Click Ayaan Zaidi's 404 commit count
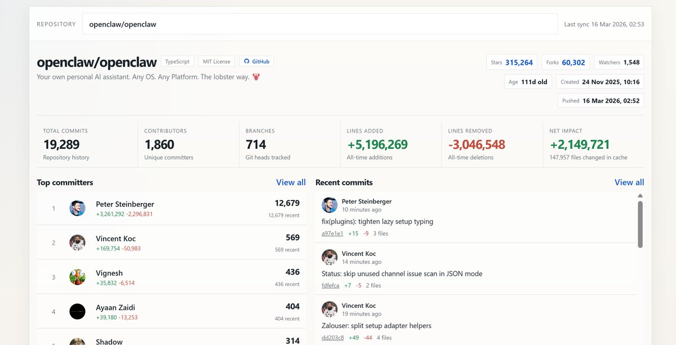The width and height of the screenshot is (676, 345). [x=292, y=306]
